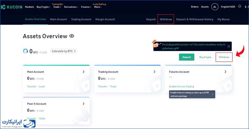The width and height of the screenshot is (249, 129).
Task: Click the KuCoin logo
Action: coord(12,7)
